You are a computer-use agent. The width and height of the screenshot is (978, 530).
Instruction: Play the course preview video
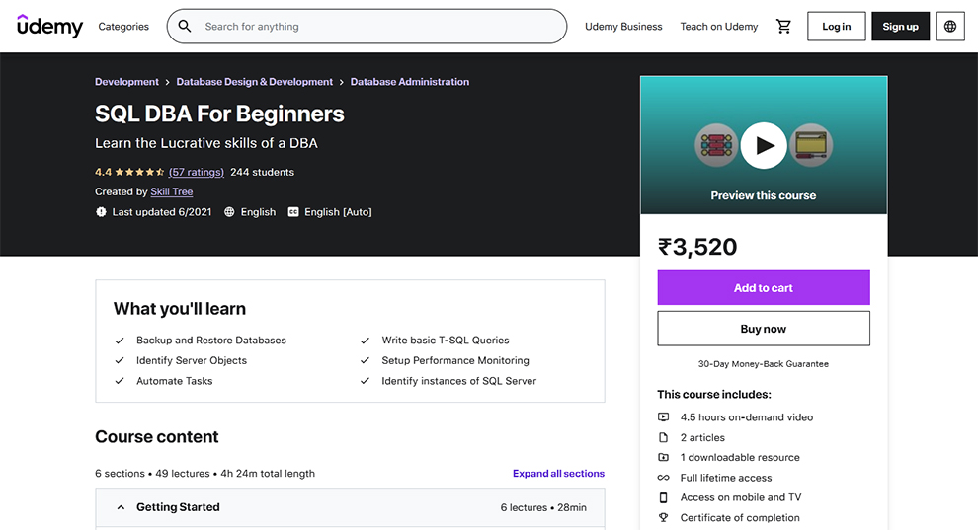(764, 146)
